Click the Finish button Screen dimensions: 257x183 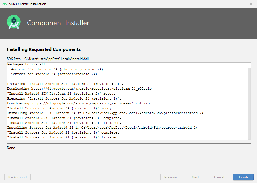point(243,177)
